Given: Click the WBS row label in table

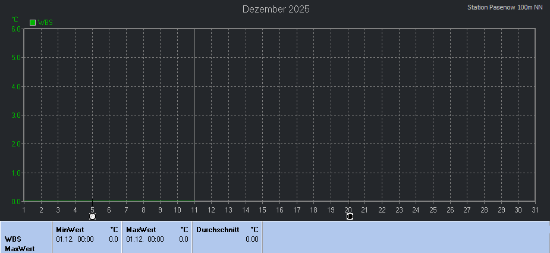Looking at the screenshot, I should coord(13,239).
